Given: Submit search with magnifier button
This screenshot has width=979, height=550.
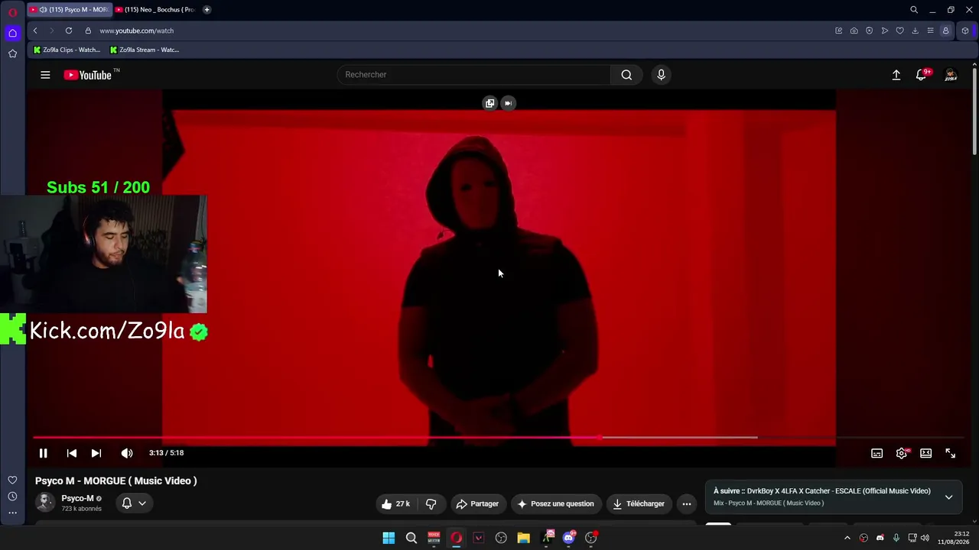Looking at the screenshot, I should coord(626,75).
